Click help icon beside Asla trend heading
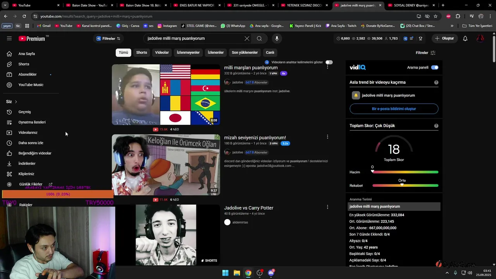 436,83
